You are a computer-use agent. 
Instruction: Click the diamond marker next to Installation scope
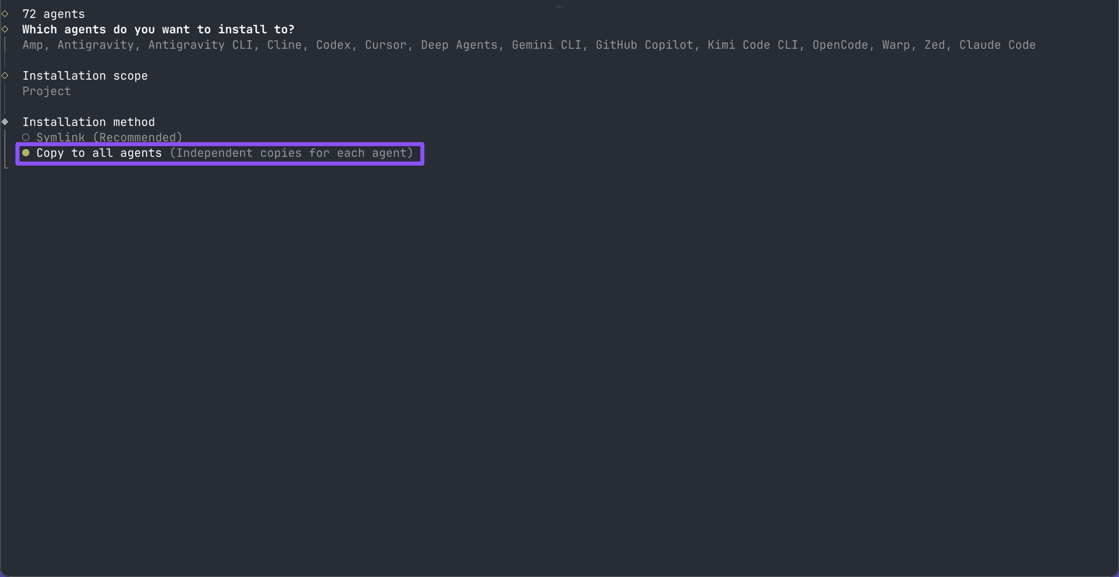[5, 75]
